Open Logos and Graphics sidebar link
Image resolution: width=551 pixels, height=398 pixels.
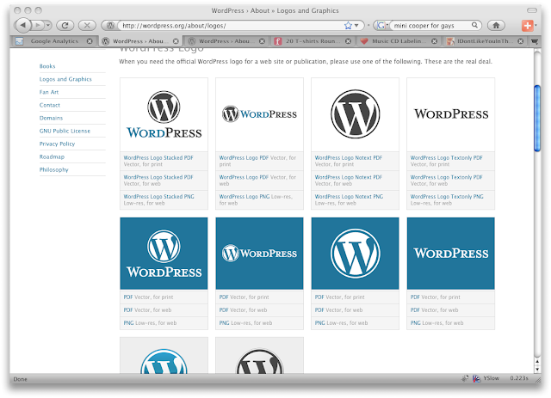coord(65,79)
